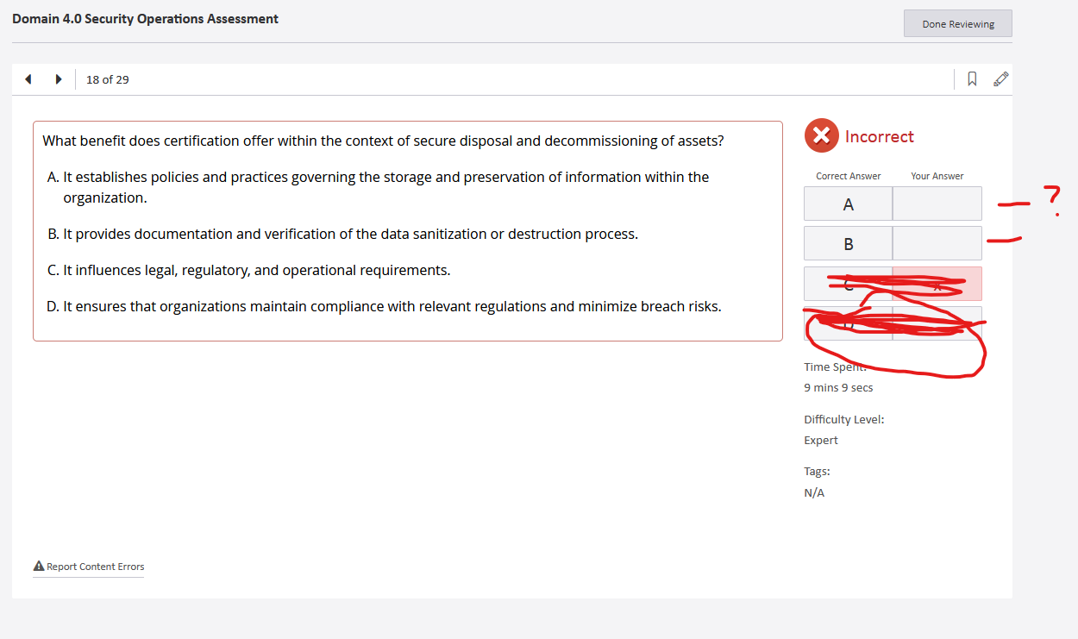Click the N/A value under Tags
The width and height of the screenshot is (1078, 639).
click(x=813, y=492)
